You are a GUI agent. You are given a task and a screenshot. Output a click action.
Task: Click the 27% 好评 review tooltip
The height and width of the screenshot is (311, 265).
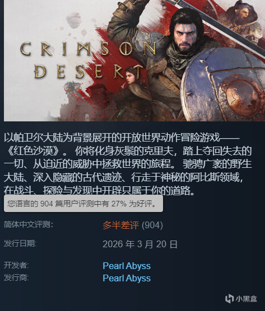[83, 204]
